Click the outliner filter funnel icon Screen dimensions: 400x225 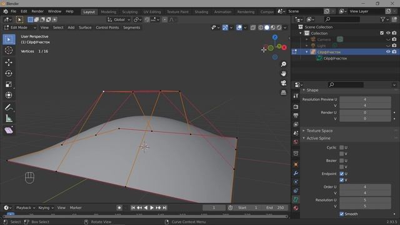pyautogui.click(x=382, y=19)
